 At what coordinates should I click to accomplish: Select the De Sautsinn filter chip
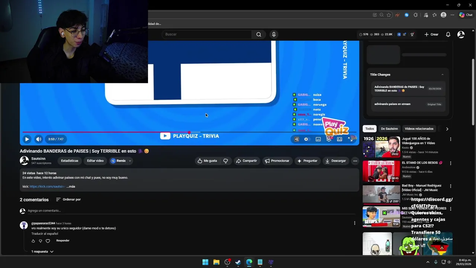[x=389, y=129]
